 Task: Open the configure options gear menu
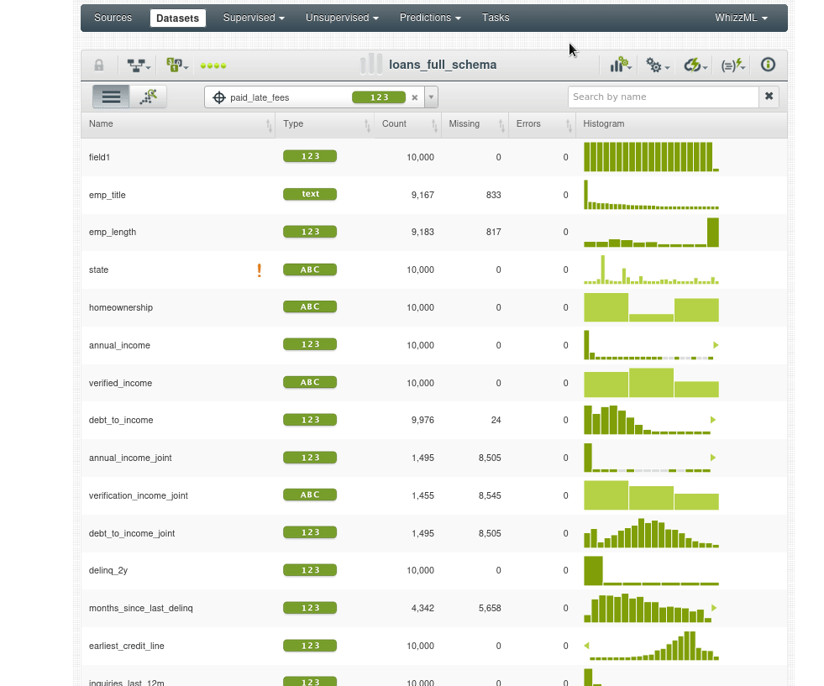point(657,65)
